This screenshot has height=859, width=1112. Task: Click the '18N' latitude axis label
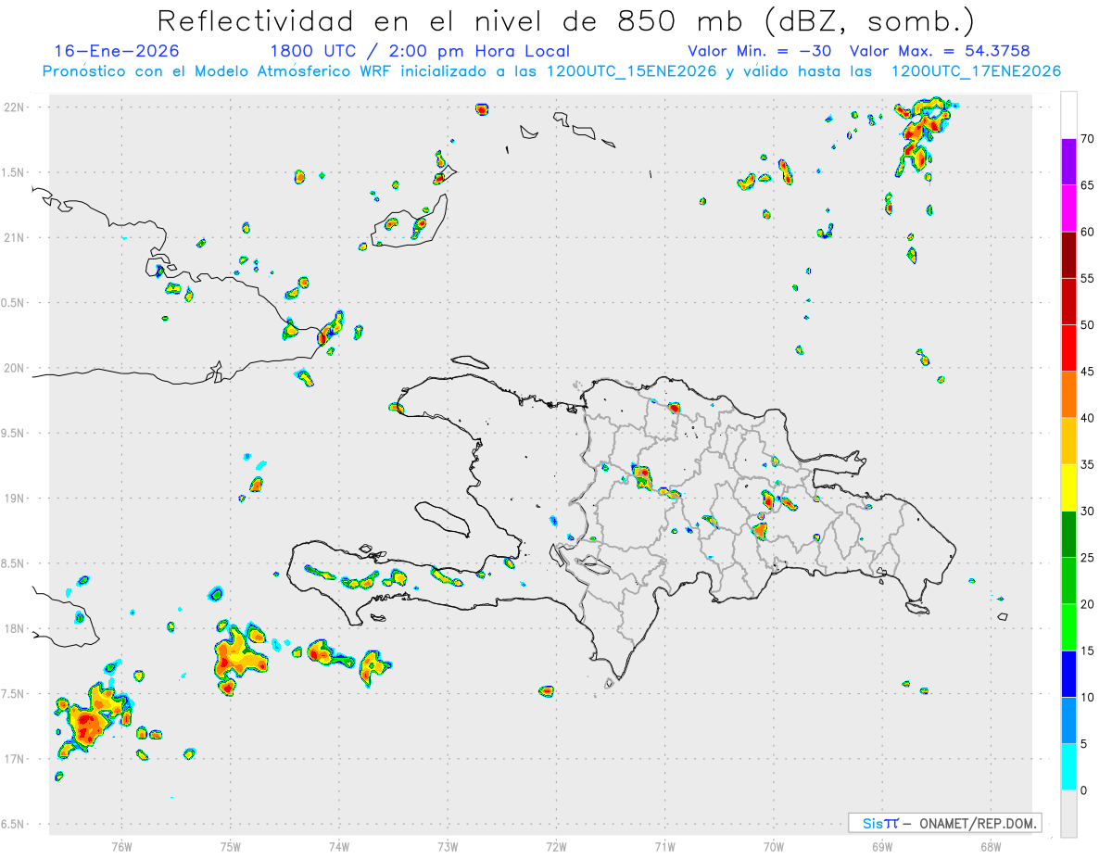click(15, 629)
